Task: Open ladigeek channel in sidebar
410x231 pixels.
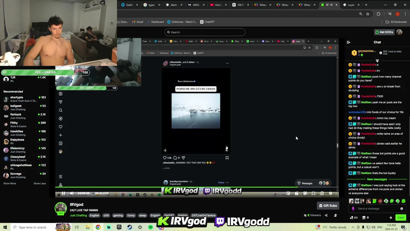Action: coord(24,107)
